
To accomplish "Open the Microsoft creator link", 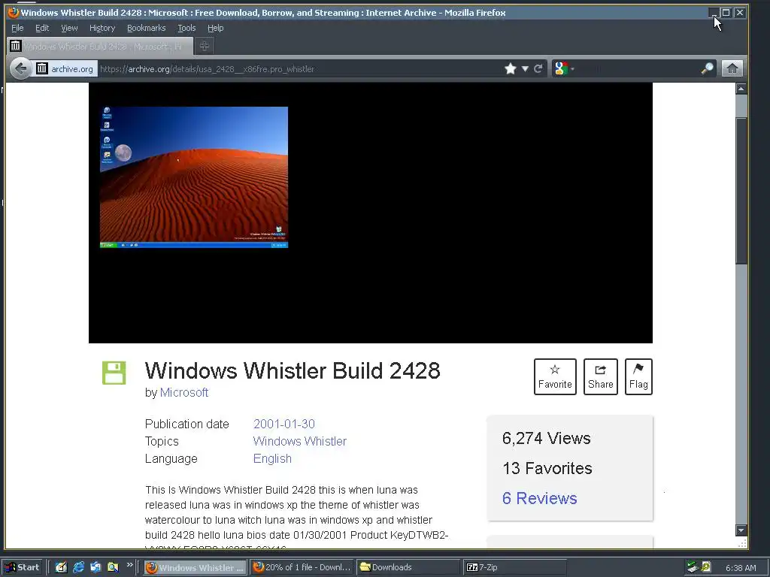I will tap(184, 392).
